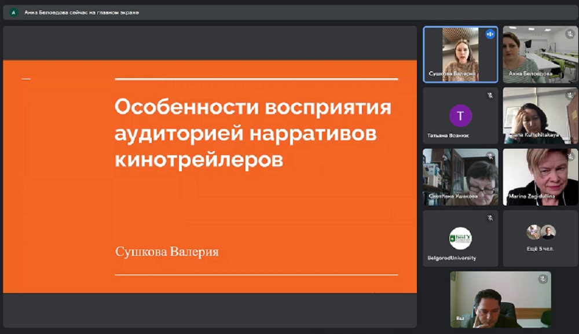Click muted mic icon on Светлана Ушакова's tile
579x334 pixels.
click(490, 157)
